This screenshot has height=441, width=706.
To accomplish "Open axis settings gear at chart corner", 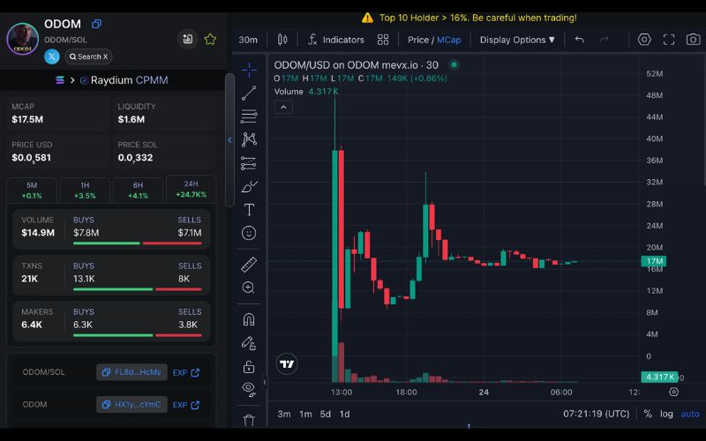I will pos(673,392).
